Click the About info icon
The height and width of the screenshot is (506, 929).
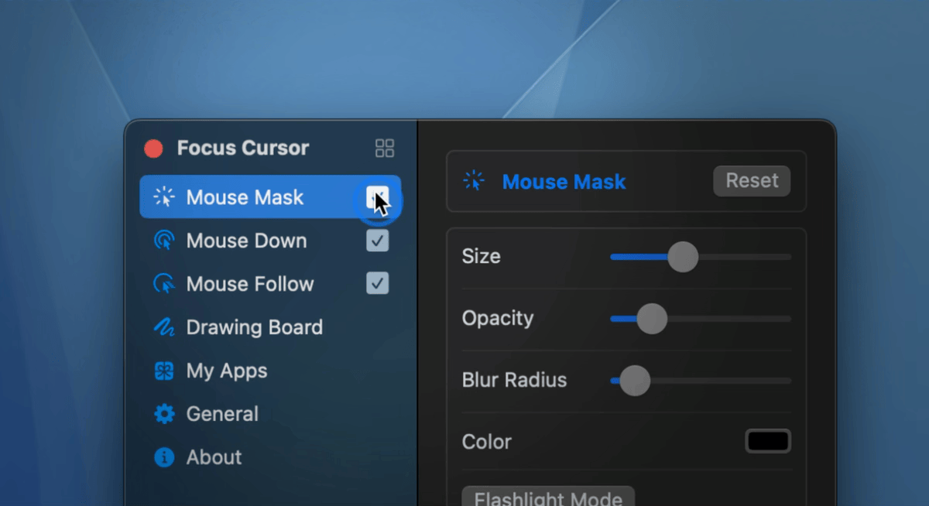click(164, 457)
